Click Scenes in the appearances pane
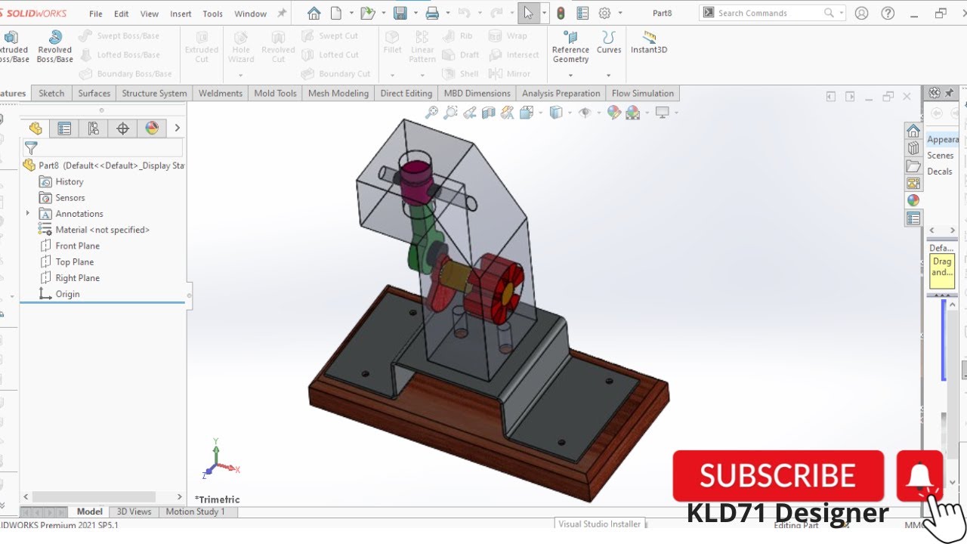967x544 pixels. tap(941, 155)
